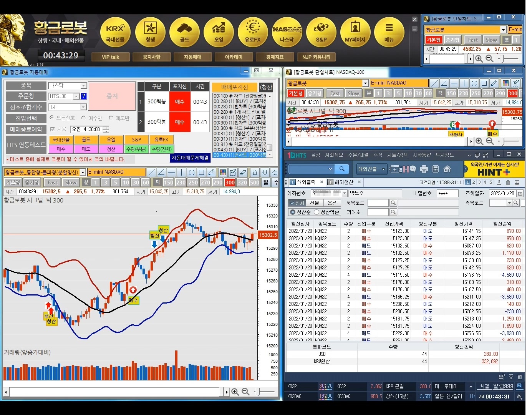Viewport: 527px width, 415px height.
Task: Select circle drawing tool in main chart
Action: tap(192, 172)
